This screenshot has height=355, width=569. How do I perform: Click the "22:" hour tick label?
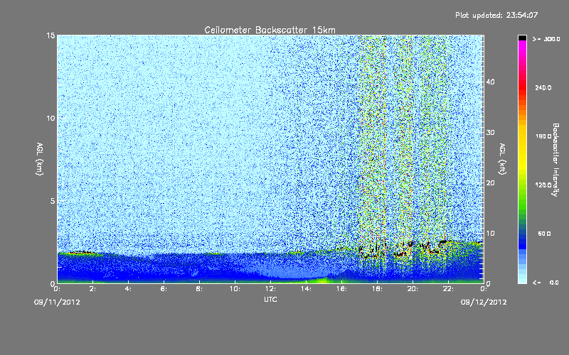(449, 289)
